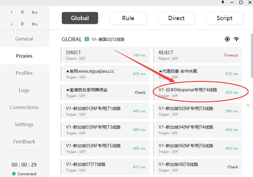Open the Settings section
The width and height of the screenshot is (253, 177).
24,124
